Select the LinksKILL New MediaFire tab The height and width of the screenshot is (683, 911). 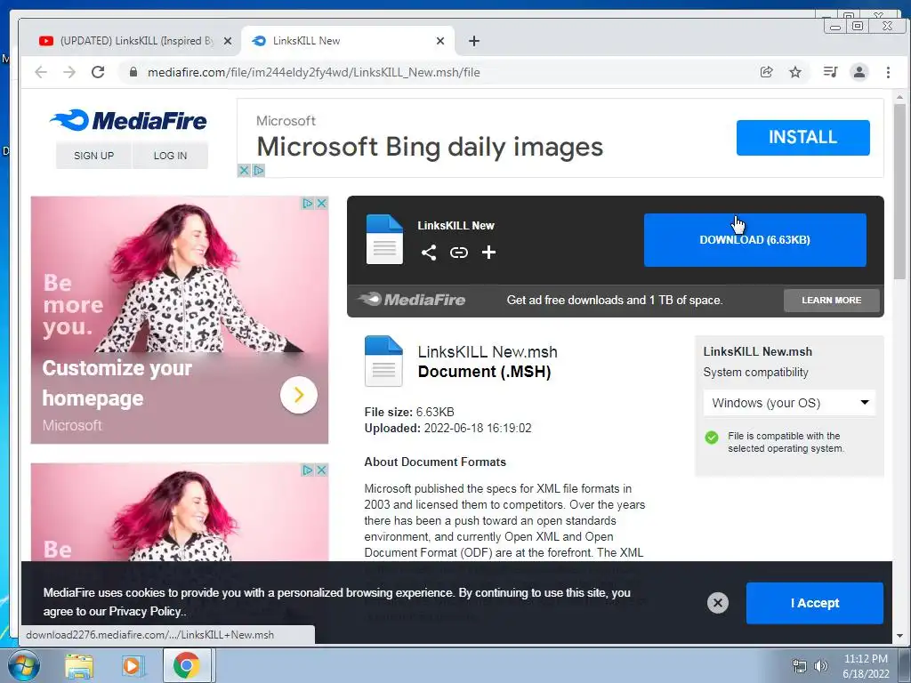tap(348, 41)
